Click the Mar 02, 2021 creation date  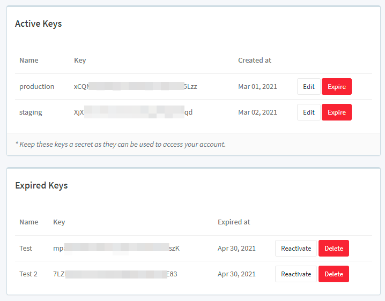[x=257, y=112]
